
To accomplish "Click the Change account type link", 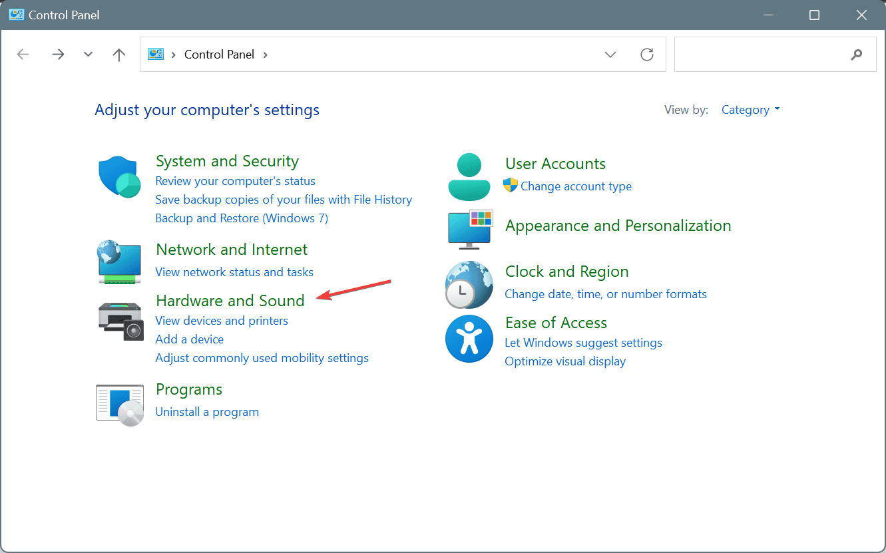I will click(576, 186).
